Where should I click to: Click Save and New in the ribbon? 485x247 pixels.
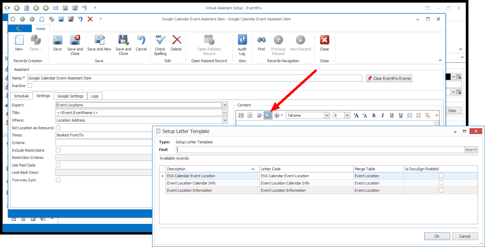(99, 43)
